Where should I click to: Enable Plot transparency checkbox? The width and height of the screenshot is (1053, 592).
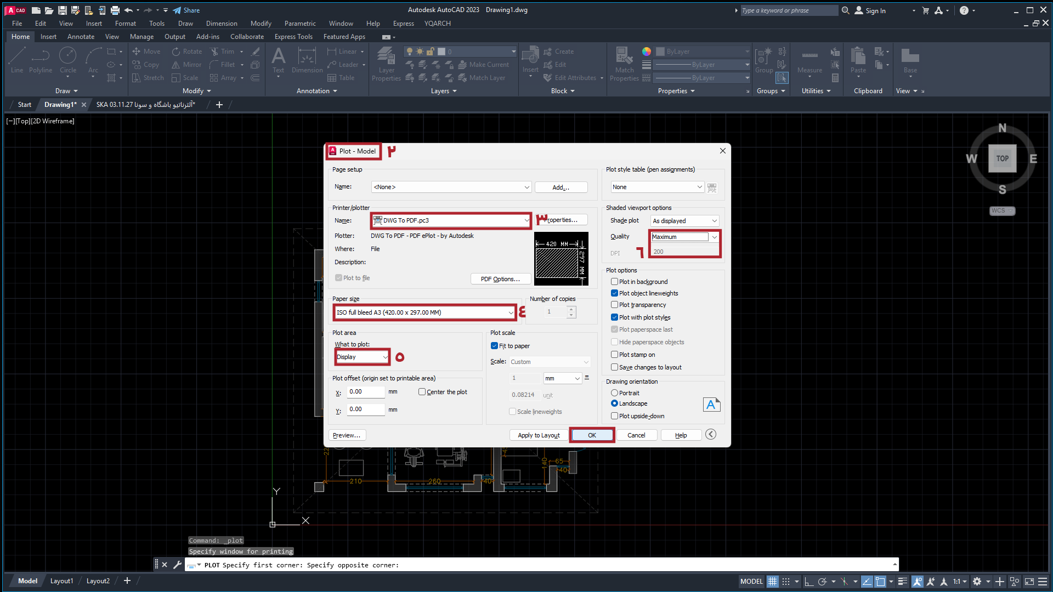pos(615,305)
